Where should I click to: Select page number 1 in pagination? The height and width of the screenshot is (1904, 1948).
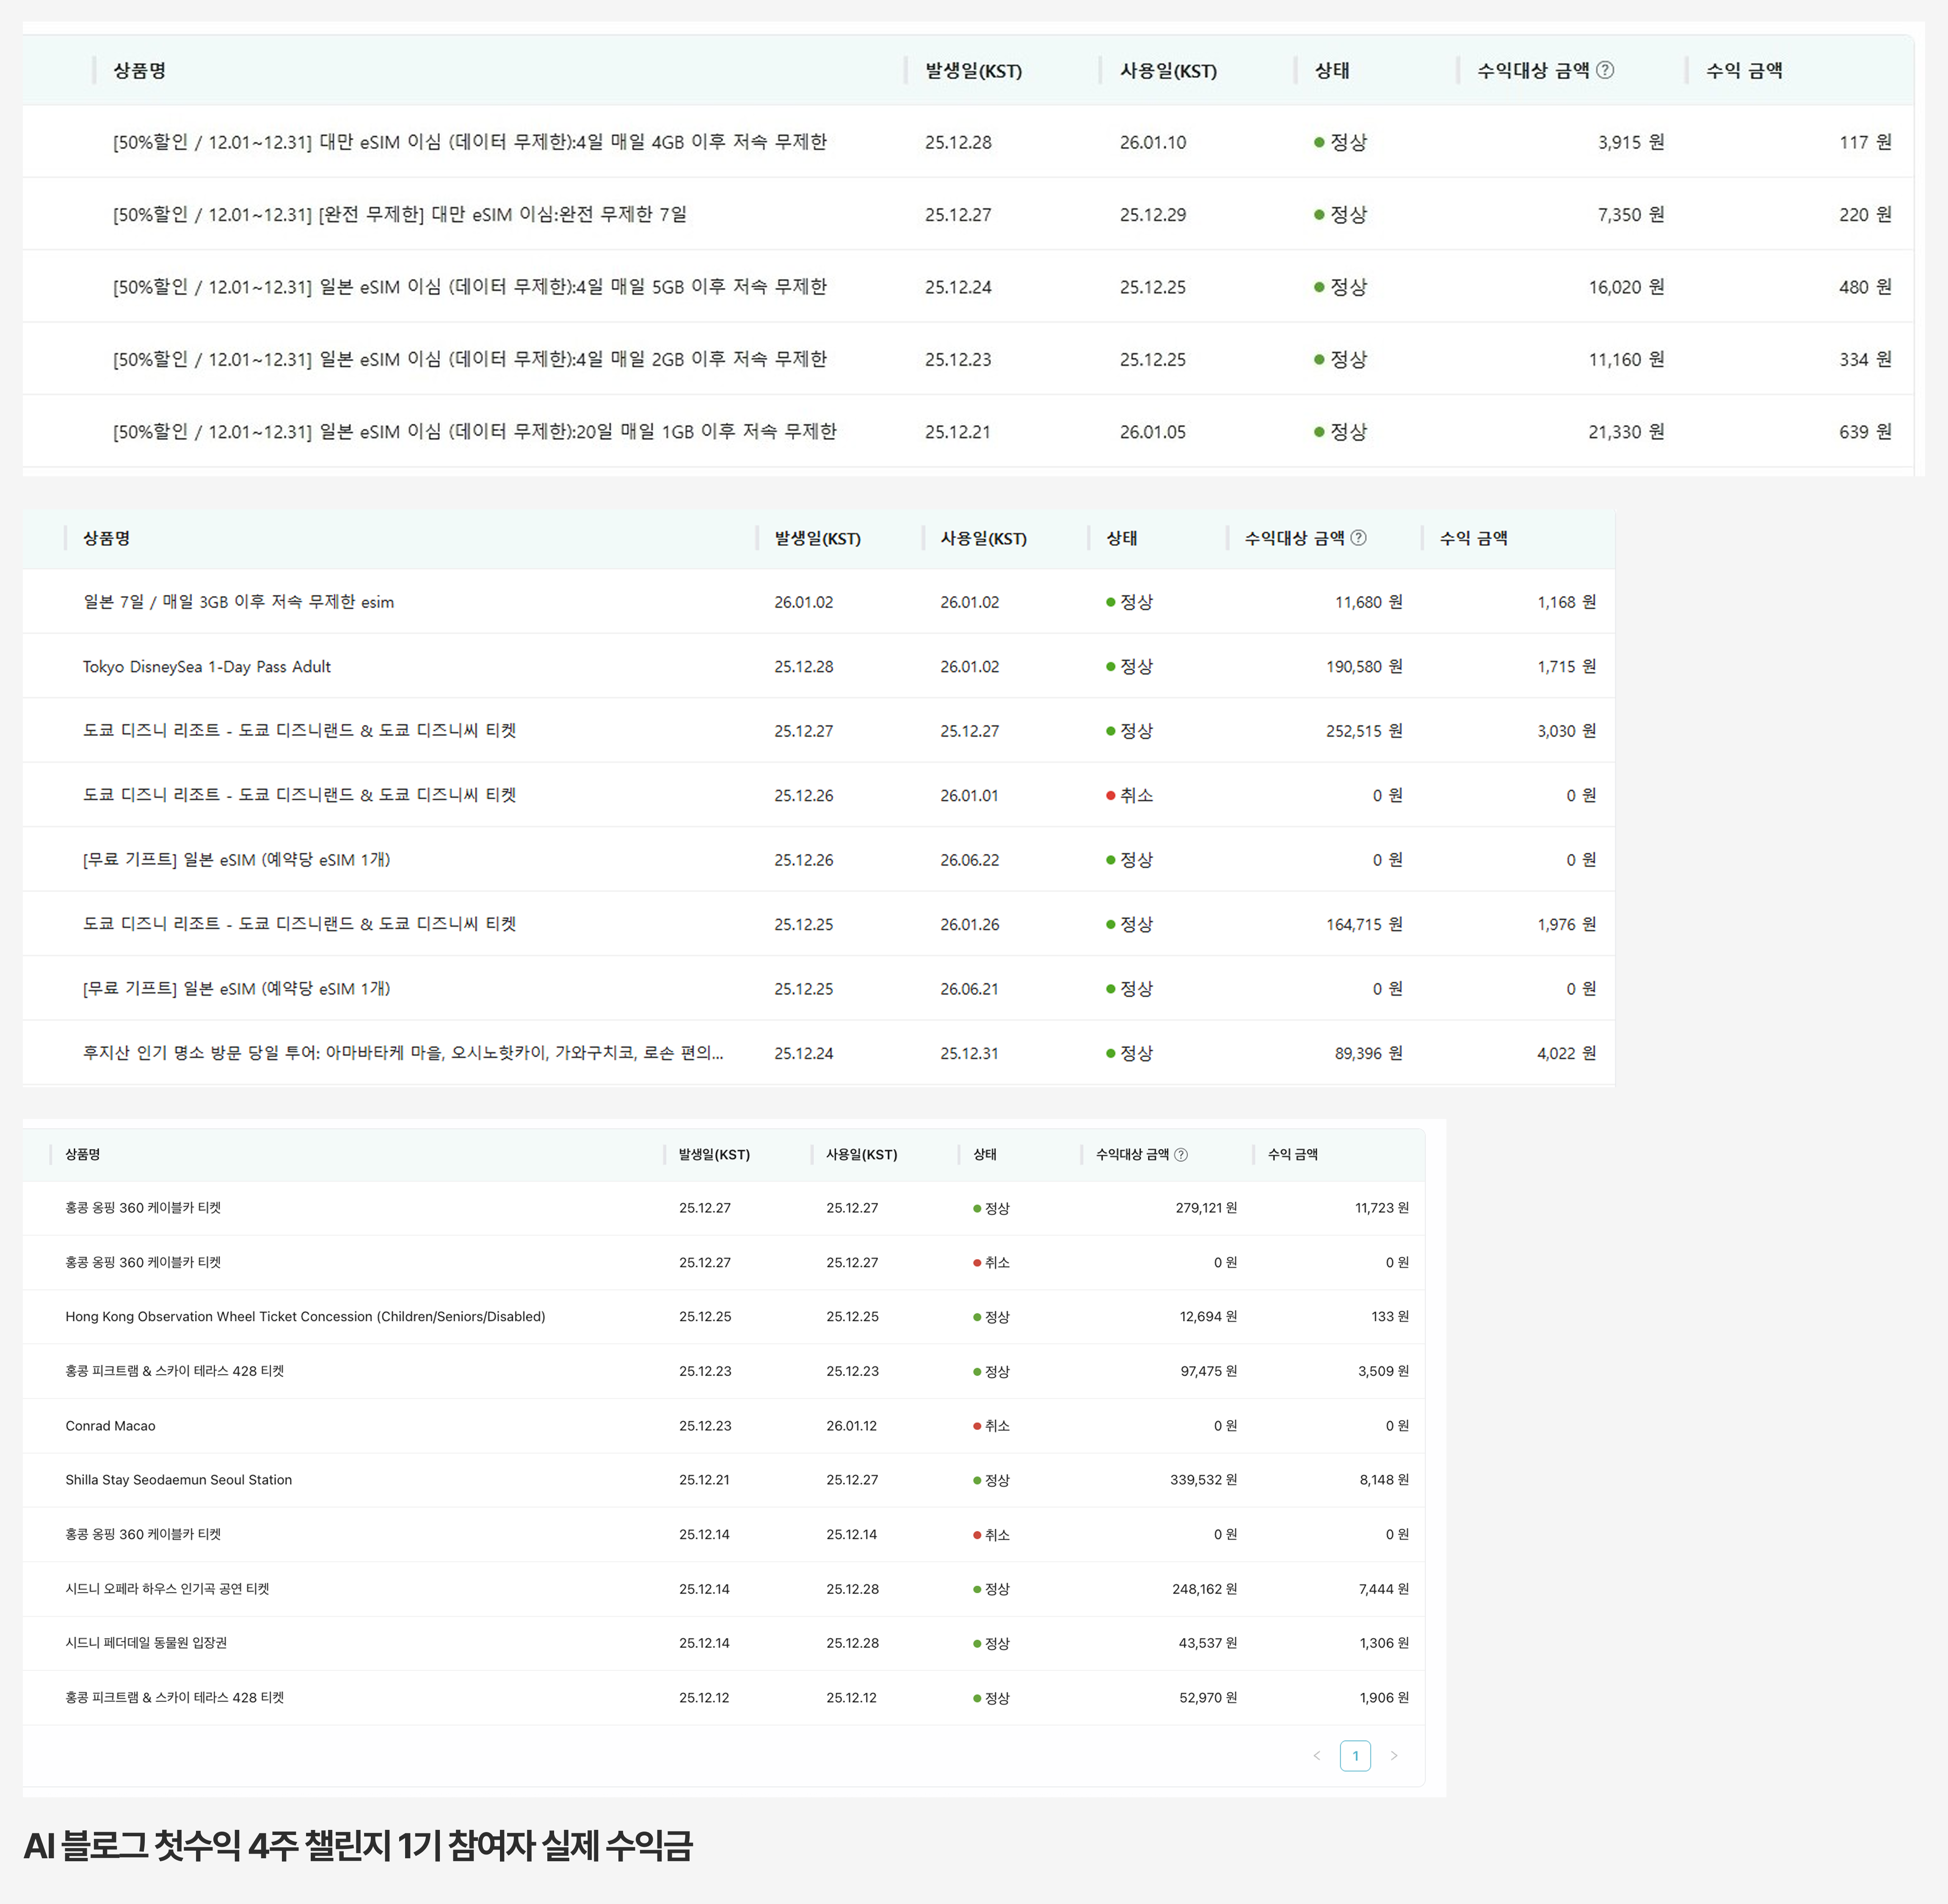click(x=1355, y=1755)
